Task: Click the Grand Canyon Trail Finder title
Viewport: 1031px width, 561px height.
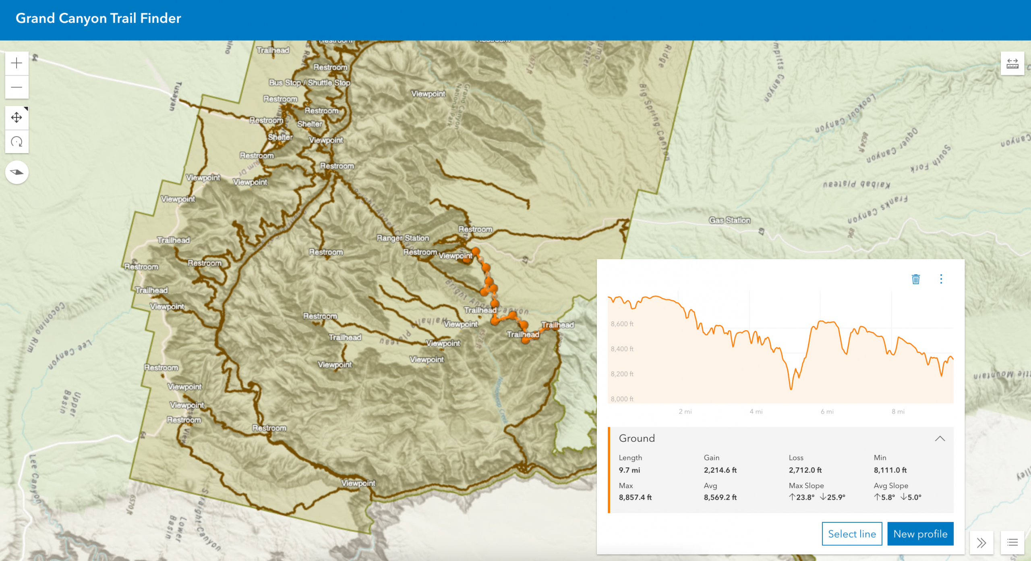Action: pos(98,19)
